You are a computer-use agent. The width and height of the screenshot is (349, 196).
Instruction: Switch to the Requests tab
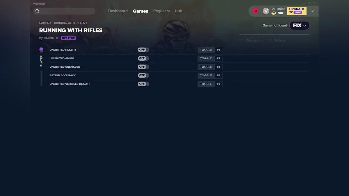(x=161, y=11)
